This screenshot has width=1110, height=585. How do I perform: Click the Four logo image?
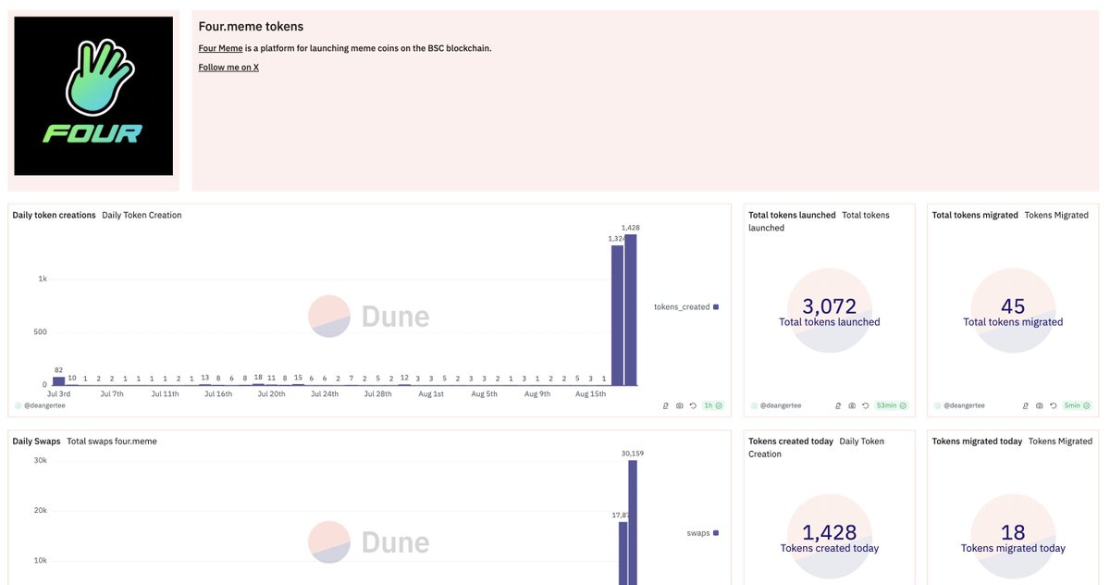click(x=93, y=95)
